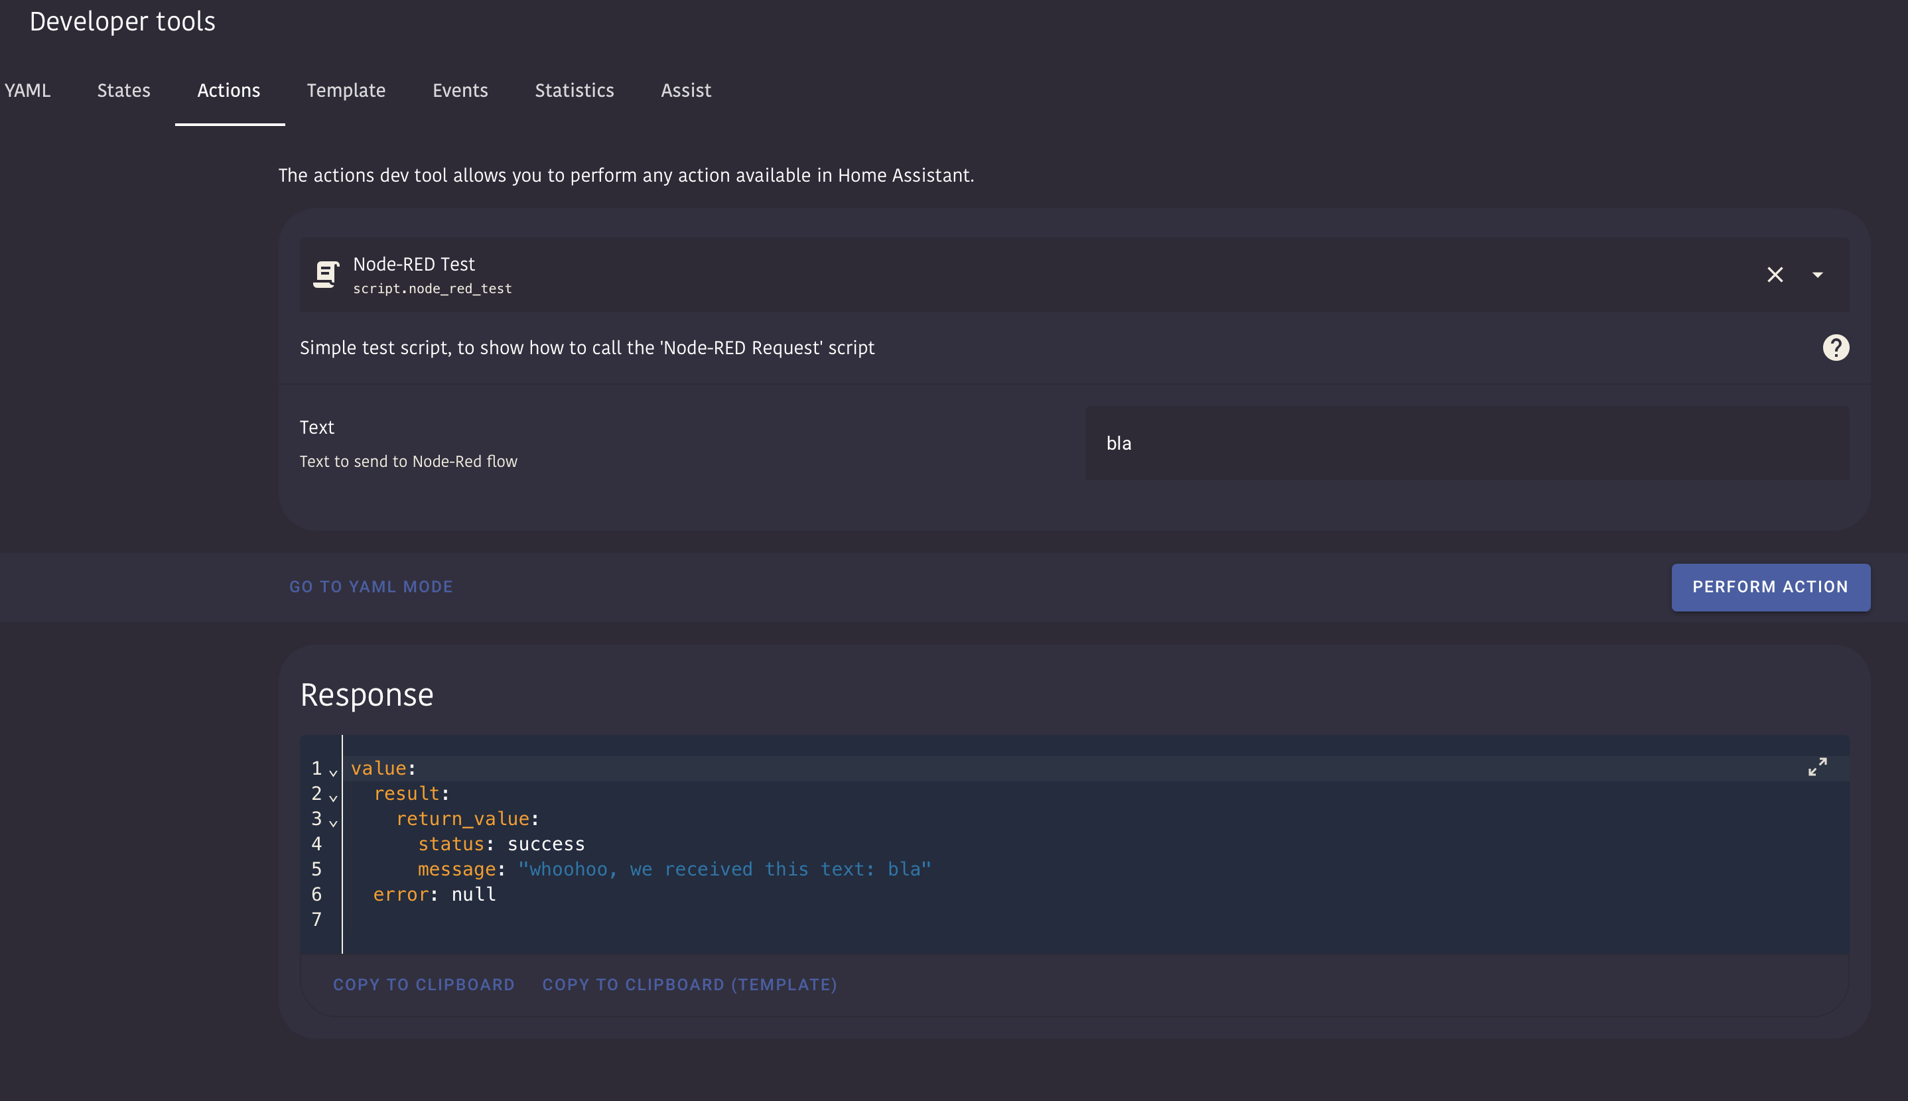Click the Node-RED Test script icon
This screenshot has width=1908, height=1101.
pos(326,275)
